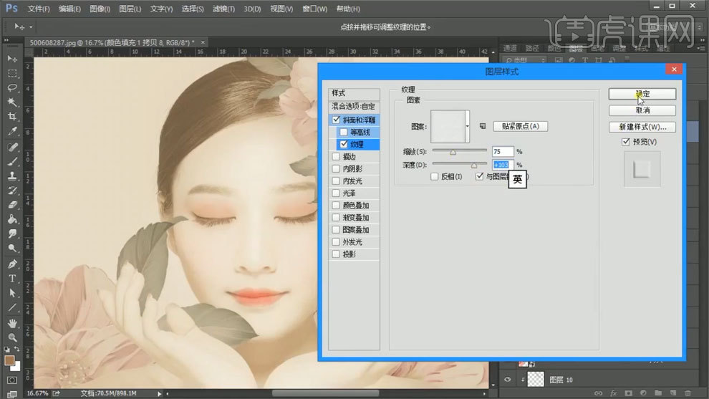
Task: Pick the Type tool
Action: (12, 278)
